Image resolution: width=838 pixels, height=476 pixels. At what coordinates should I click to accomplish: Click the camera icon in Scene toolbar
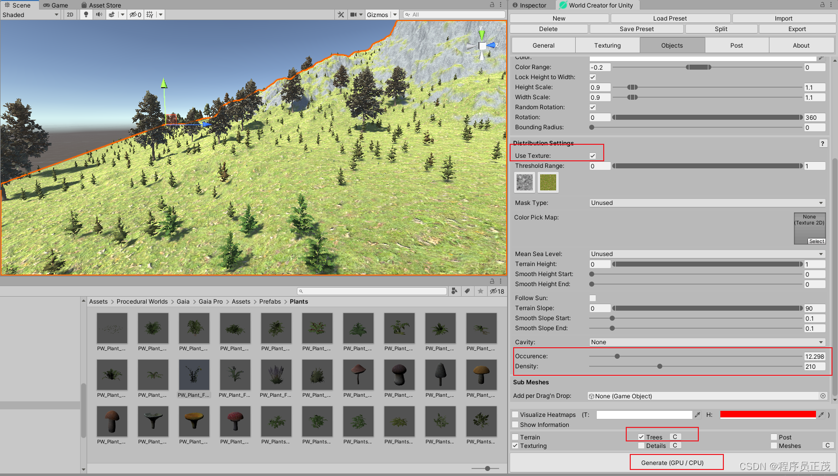coord(353,15)
